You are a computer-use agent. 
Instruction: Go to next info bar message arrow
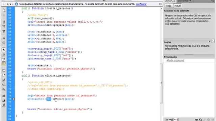click(x=13, y=4)
